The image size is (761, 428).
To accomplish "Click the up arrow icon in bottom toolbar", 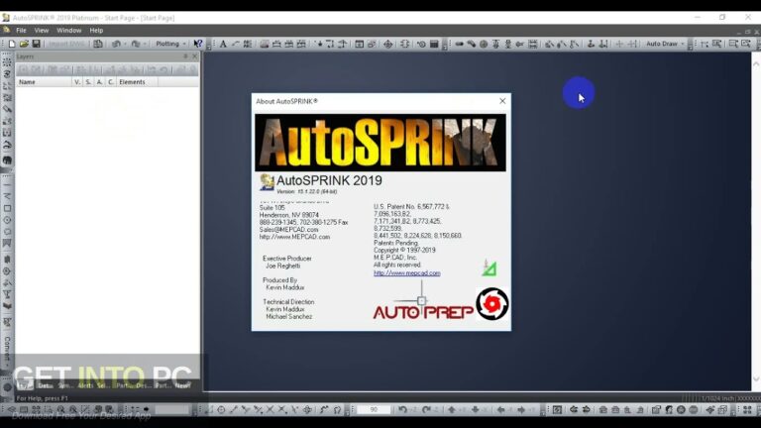I will point(452,410).
